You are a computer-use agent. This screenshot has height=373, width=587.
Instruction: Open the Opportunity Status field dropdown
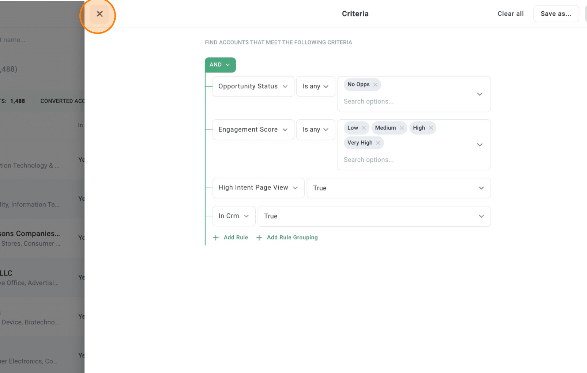253,86
